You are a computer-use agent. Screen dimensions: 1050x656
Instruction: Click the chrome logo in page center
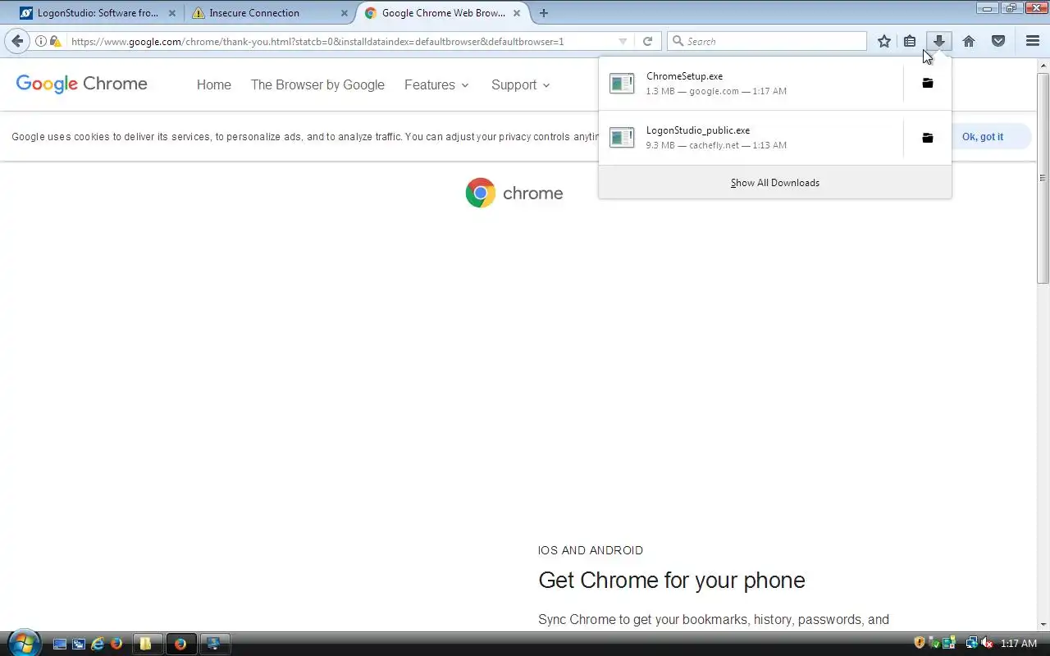514,193
